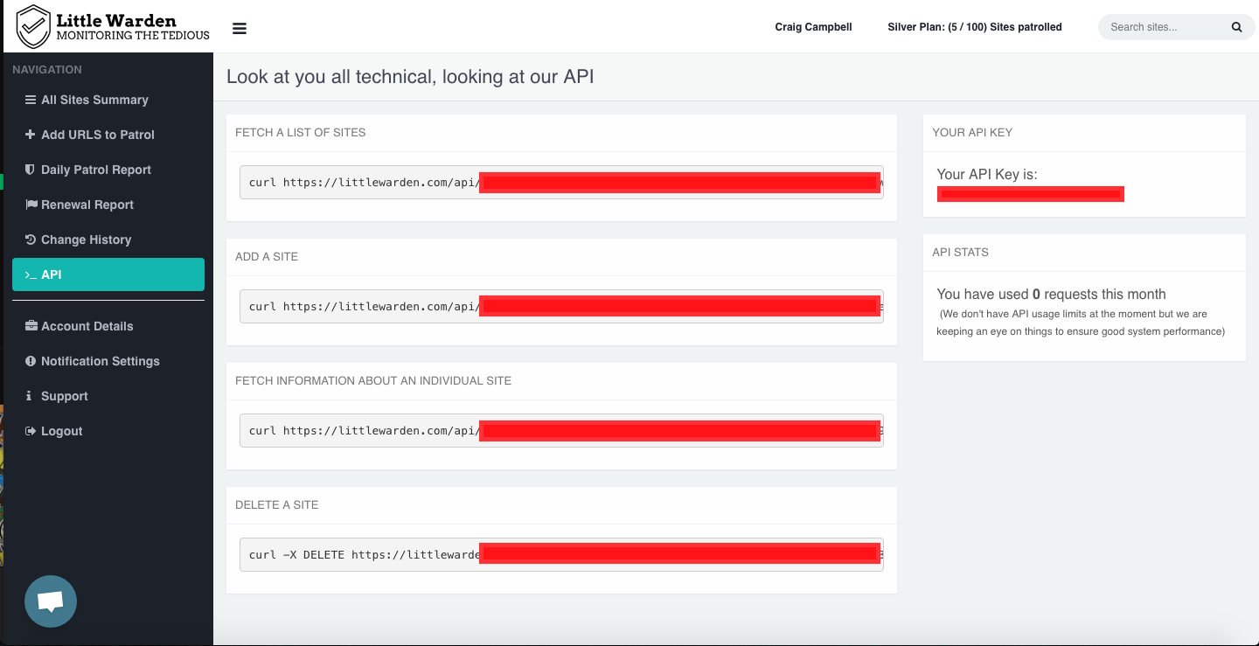Click the shield icon for Daily Patrol Report
The height and width of the screenshot is (646, 1259).
tap(30, 170)
